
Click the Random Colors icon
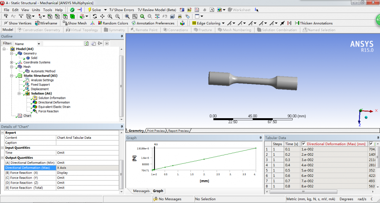99,23
